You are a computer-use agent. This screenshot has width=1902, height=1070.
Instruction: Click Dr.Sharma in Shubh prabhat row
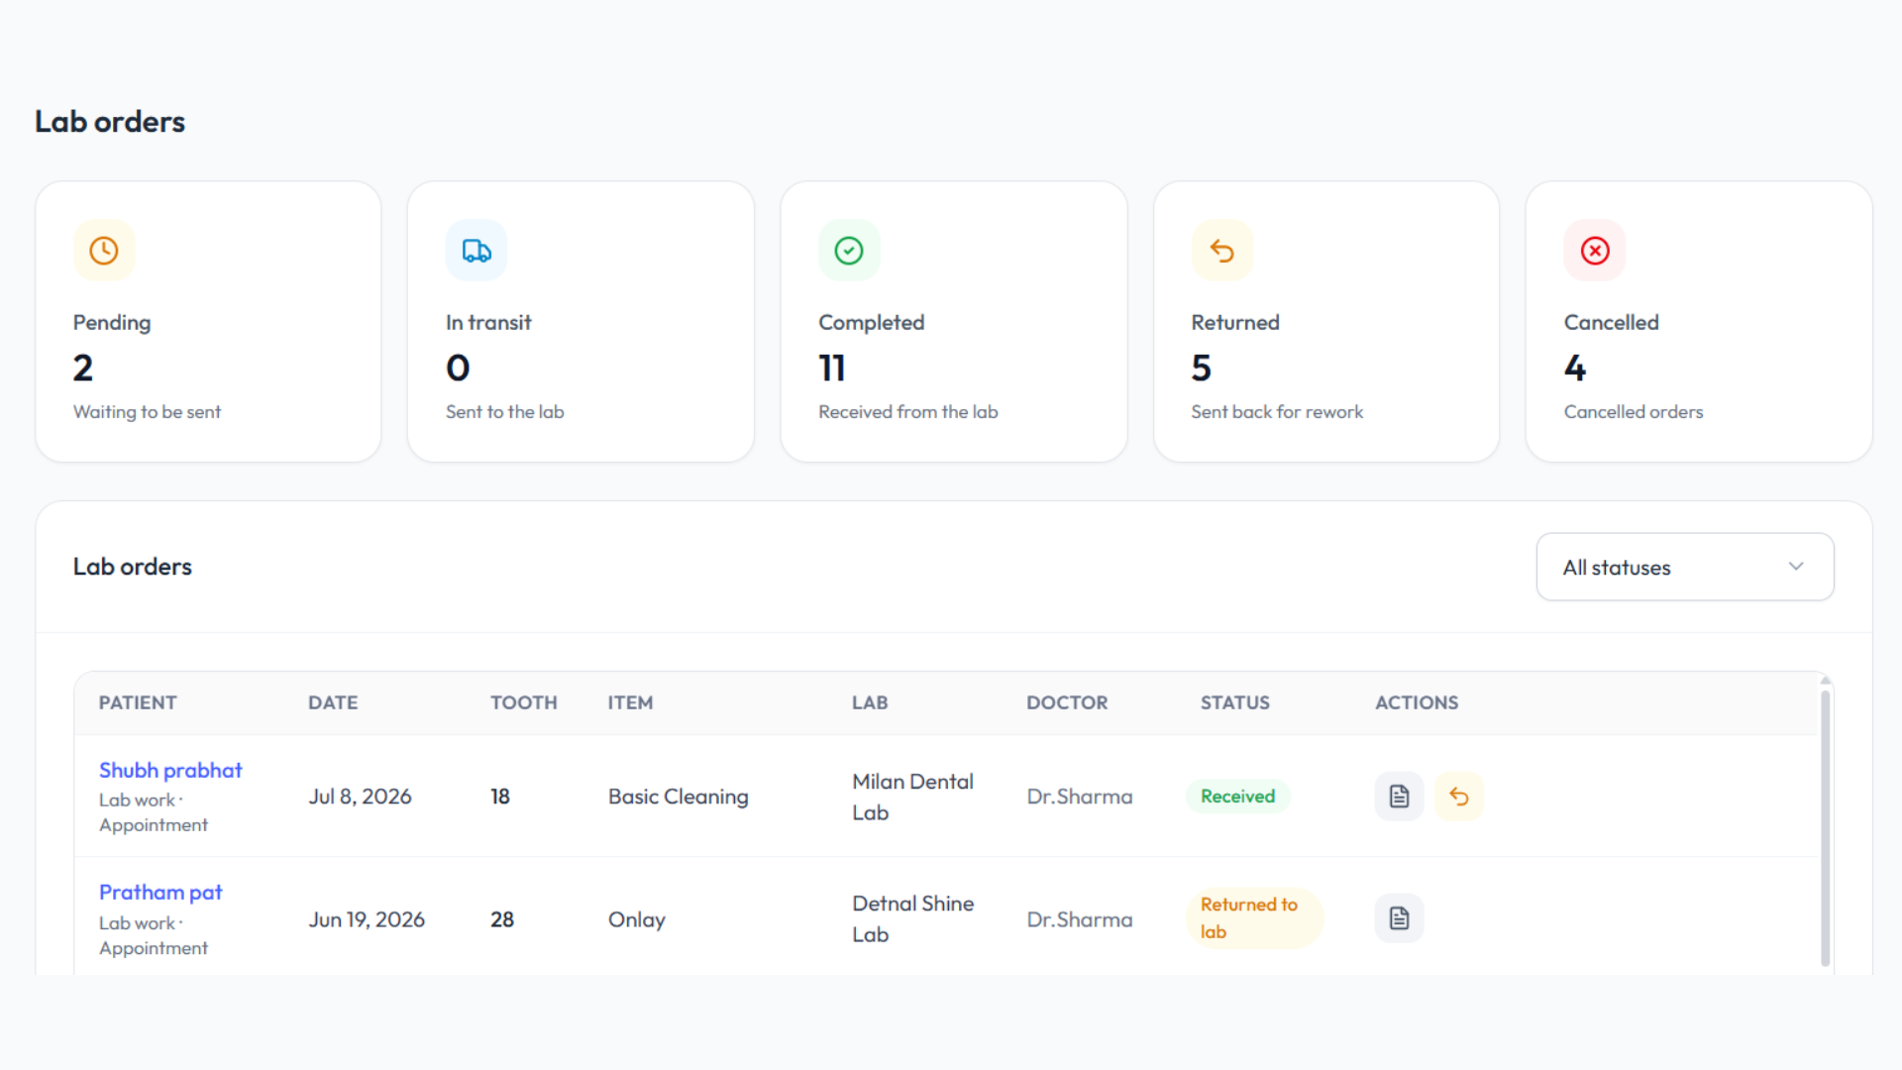point(1080,797)
